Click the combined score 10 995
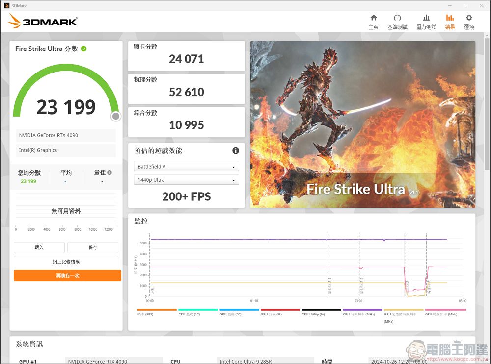Viewport: 491px width, 364px height. click(186, 125)
